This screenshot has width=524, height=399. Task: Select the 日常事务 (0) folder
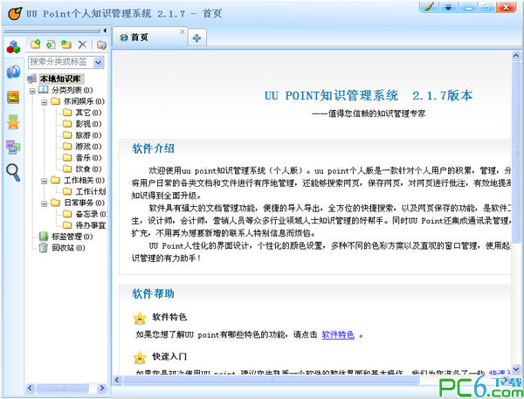click(84, 203)
